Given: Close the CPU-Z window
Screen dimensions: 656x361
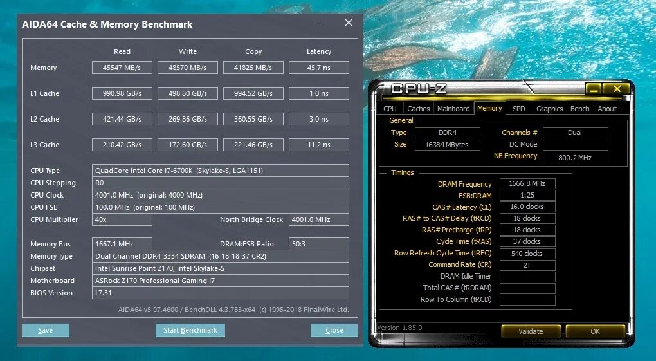Looking at the screenshot, I should (x=617, y=88).
